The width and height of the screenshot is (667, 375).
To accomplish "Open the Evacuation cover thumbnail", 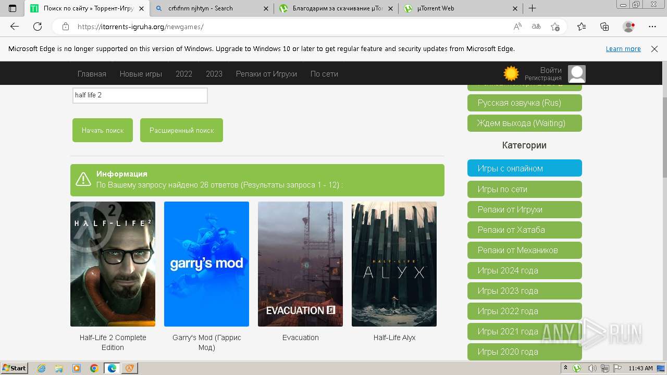I will pyautogui.click(x=300, y=264).
